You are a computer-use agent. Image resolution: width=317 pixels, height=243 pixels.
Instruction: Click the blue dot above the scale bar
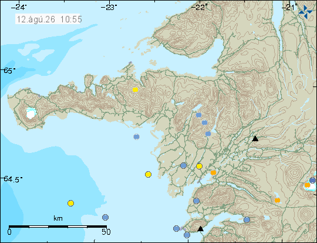point(105,218)
